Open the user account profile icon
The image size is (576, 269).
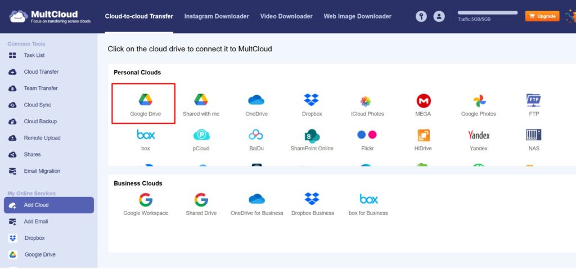coord(439,16)
